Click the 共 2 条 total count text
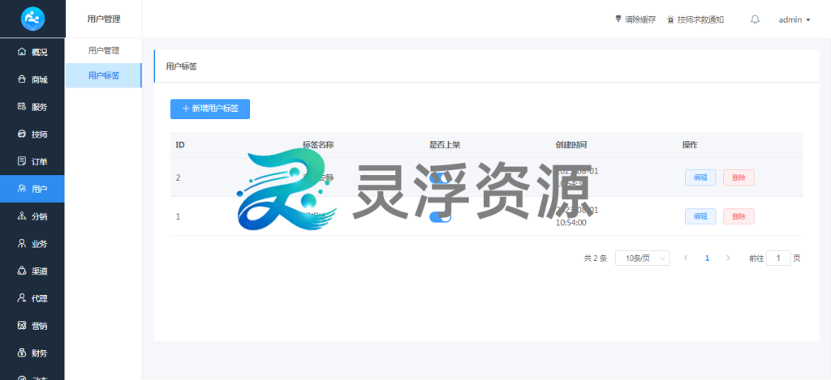This screenshot has width=831, height=380. point(595,258)
